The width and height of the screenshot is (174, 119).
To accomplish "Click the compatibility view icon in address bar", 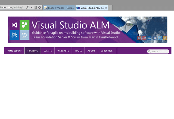I will 36,7.
